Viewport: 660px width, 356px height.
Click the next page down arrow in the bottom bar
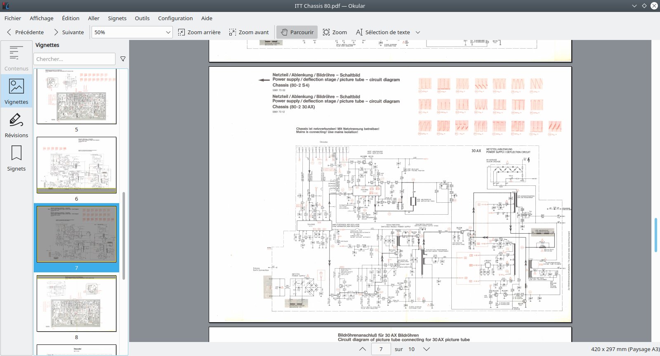(427, 349)
